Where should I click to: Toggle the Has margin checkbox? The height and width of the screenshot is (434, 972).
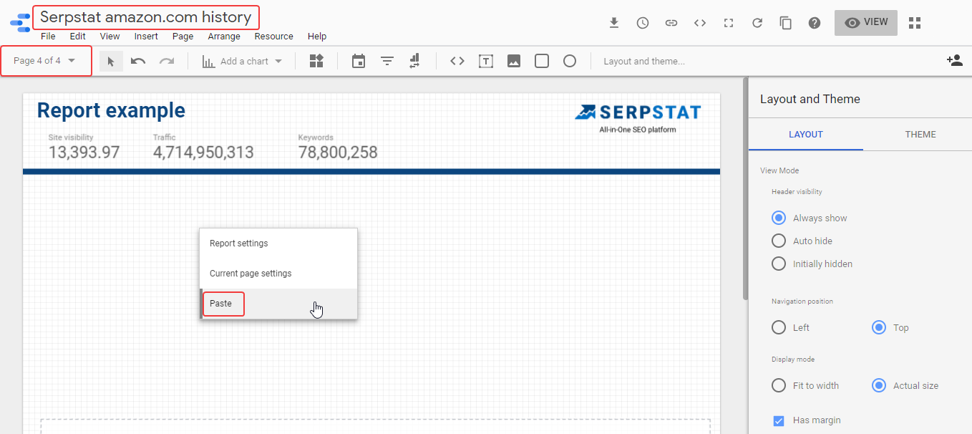779,420
